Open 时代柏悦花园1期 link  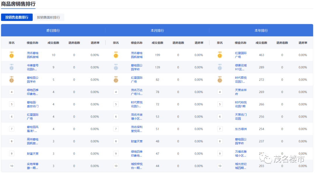coord(241,104)
